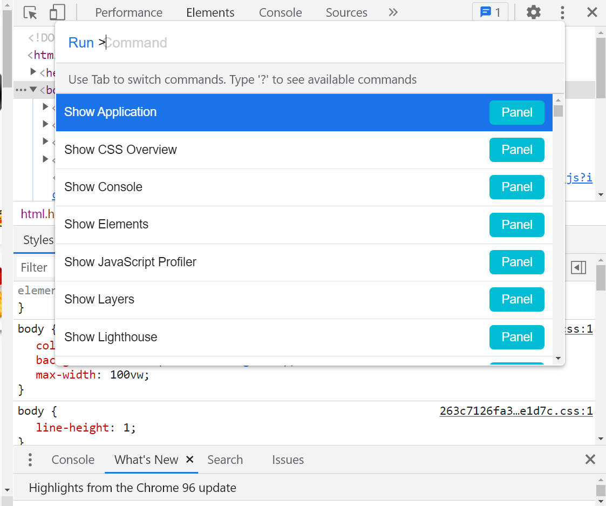Click Panel badge beside Show Layers
This screenshot has height=506, width=606.
[517, 299]
